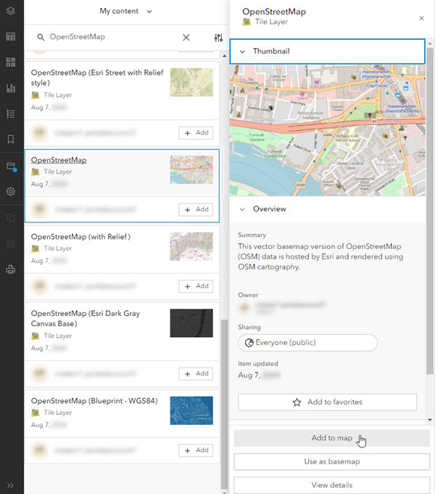Image resolution: width=435 pixels, height=494 pixels.
Task: Click the Everyone (public) sharing pill
Action: pos(307,343)
